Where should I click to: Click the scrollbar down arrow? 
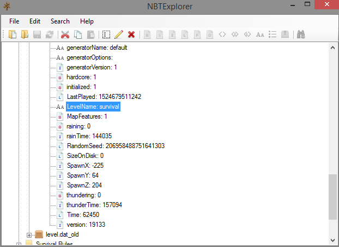[x=332, y=240]
